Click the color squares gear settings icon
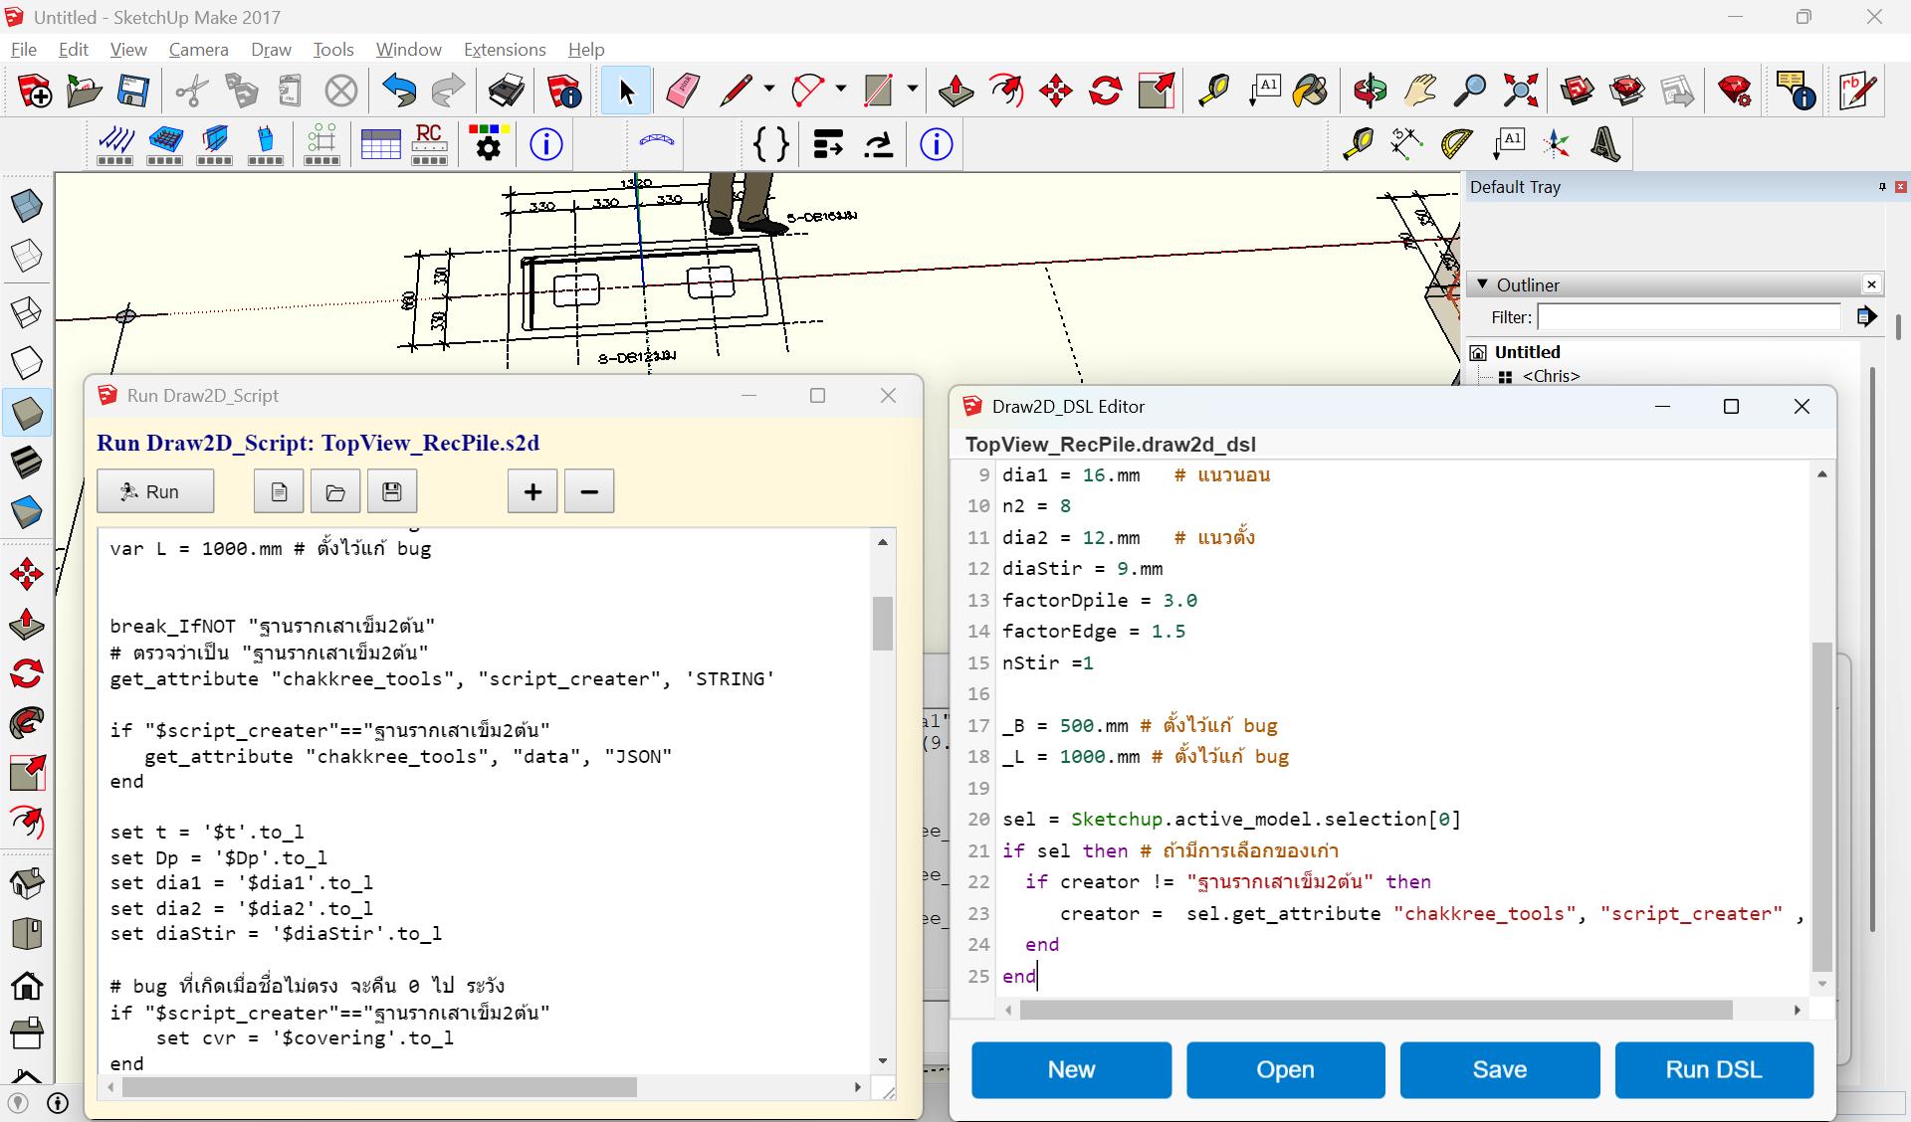This screenshot has width=1911, height=1122. 488,144
